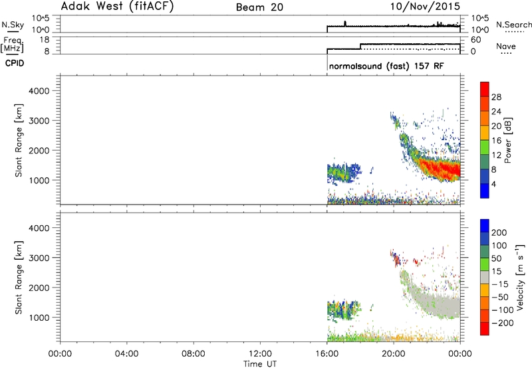
Task: Click the noise spike in the N.Sky plot
Action: coord(345,23)
